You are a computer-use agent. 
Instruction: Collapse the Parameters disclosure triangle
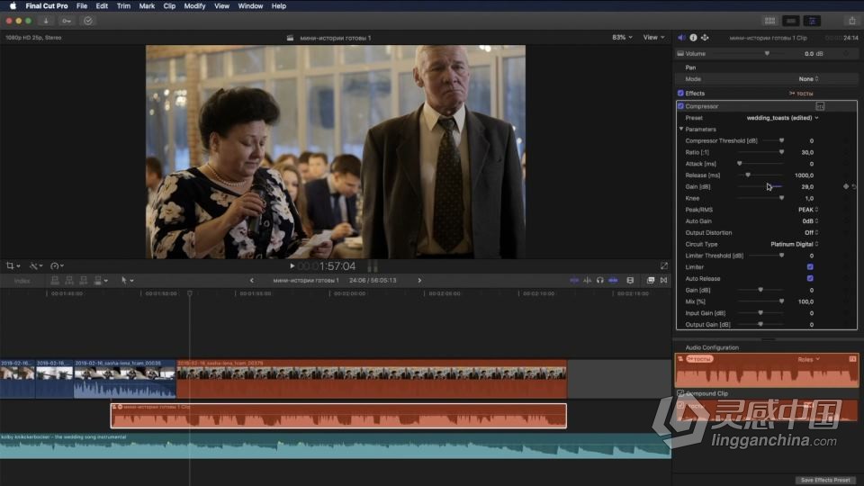tap(681, 129)
